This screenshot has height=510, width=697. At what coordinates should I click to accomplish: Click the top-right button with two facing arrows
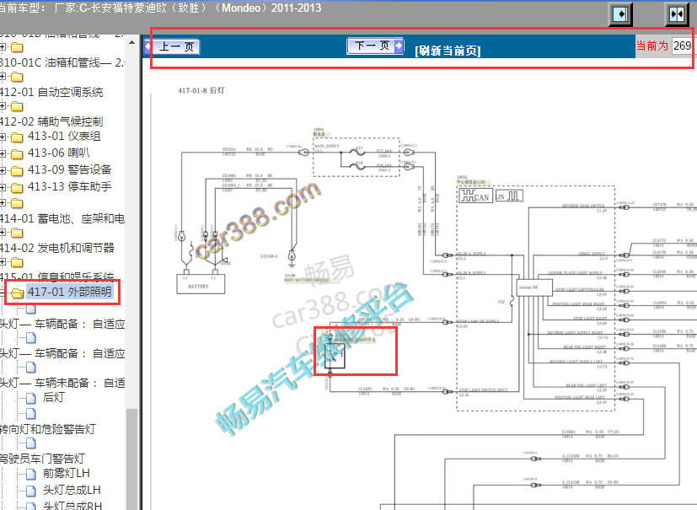coord(677,14)
